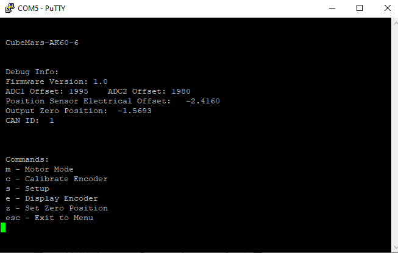Click the 'z - Set Zero Position' line
The width and height of the screenshot is (398, 253).
click(x=57, y=208)
